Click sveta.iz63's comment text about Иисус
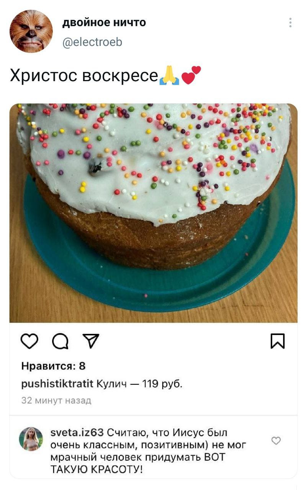Screen dimensions: 306x490 149,451
